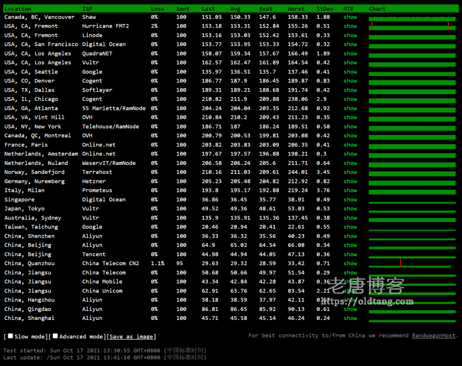The height and width of the screenshot is (366, 462).
Task: Click the Chart column header
Action: coord(377,9)
